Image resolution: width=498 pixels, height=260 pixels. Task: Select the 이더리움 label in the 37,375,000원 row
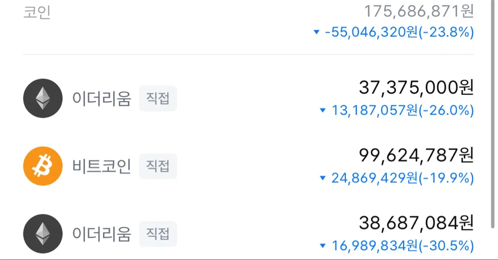pyautogui.click(x=101, y=98)
